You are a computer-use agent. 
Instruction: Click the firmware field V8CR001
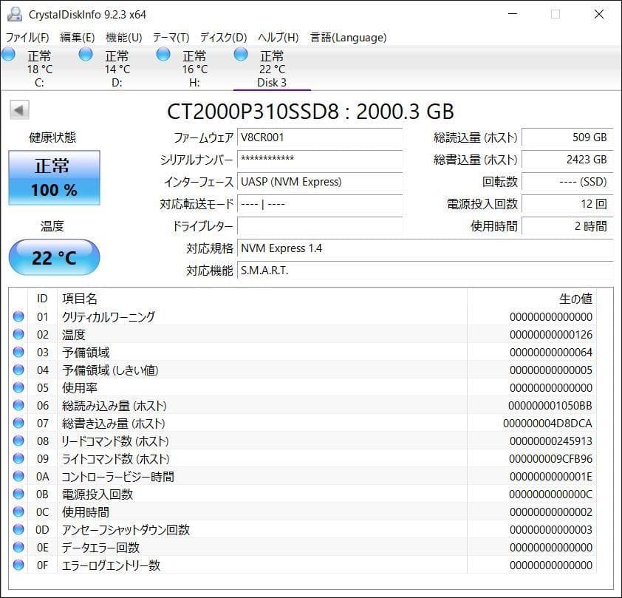(320, 137)
